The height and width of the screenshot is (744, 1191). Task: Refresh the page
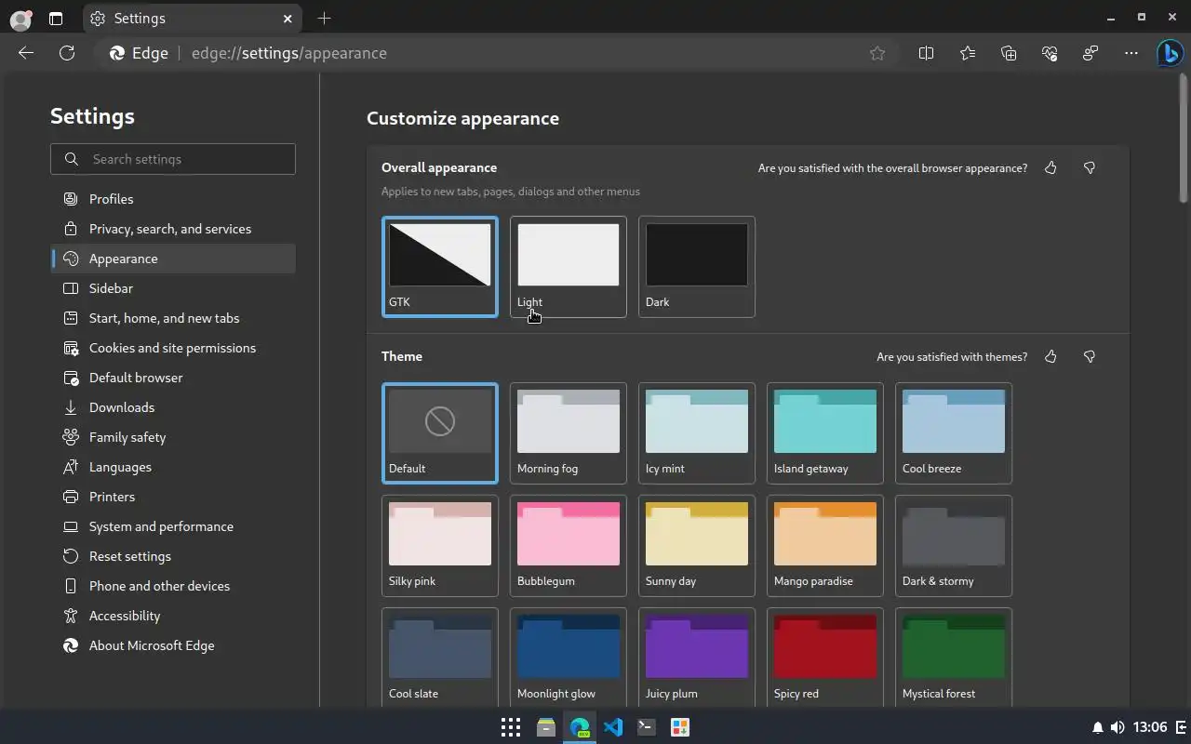(67, 53)
